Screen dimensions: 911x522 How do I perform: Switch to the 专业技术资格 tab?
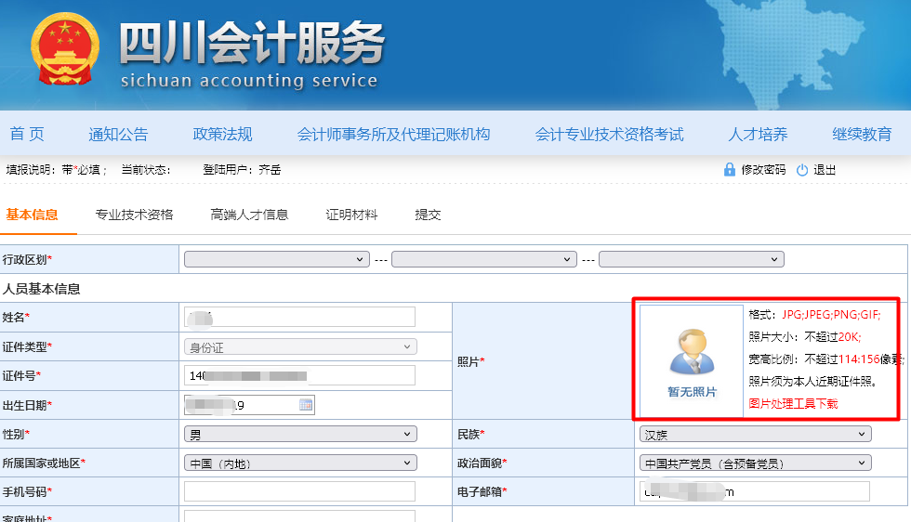point(134,215)
